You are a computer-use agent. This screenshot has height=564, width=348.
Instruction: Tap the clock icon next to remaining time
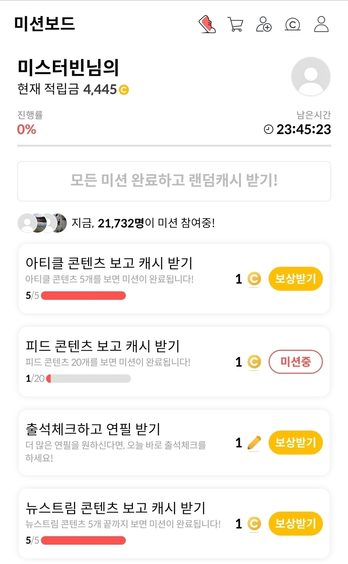point(268,129)
